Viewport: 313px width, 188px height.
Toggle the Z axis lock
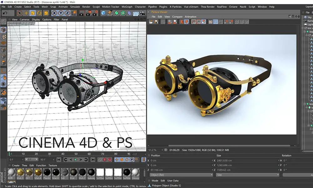point(67,13)
